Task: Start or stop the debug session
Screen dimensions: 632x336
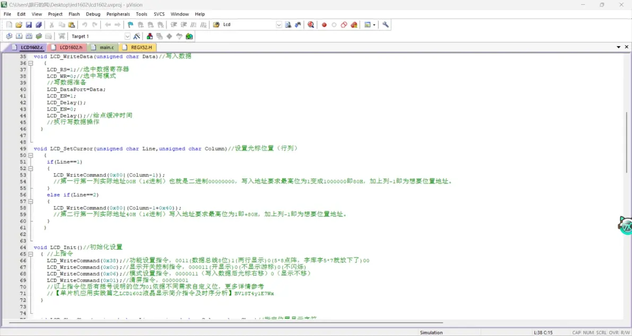Action: coord(311,24)
